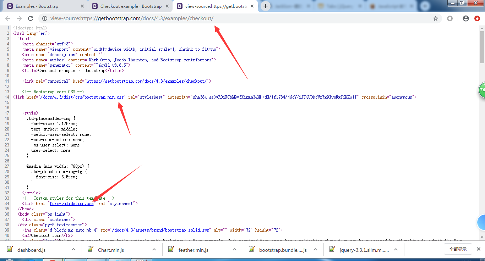Viewport: 485px width, 261px height.
Task: Open downloaded feather.min.js file
Action: pyautogui.click(x=194, y=250)
